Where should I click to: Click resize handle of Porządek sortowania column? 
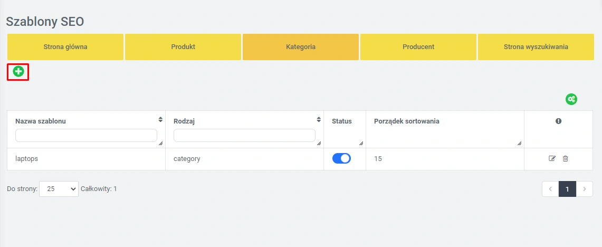[x=519, y=143]
